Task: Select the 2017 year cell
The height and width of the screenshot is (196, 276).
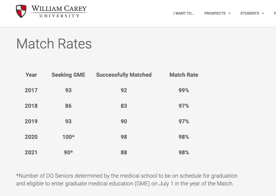Action: click(31, 90)
